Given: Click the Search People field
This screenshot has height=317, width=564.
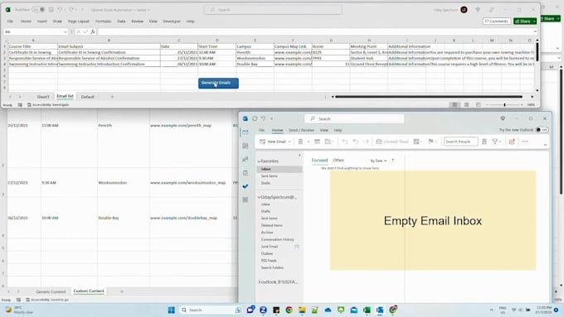Looking at the screenshot, I should [x=461, y=142].
